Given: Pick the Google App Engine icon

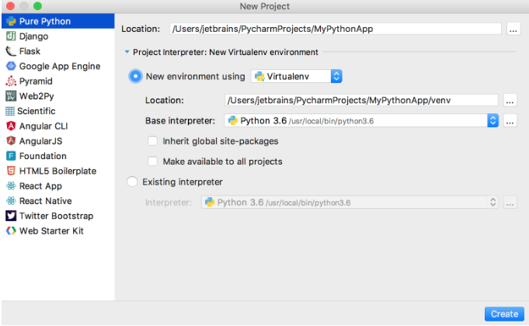Looking at the screenshot, I should pos(11,66).
